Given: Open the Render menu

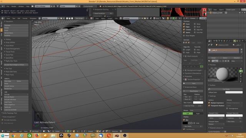Looking at the screenshot, I should [x=14, y=7].
